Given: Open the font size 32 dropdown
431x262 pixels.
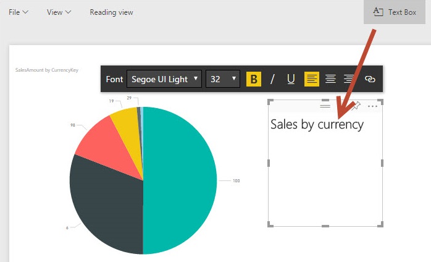Looking at the screenshot, I should pyautogui.click(x=223, y=79).
